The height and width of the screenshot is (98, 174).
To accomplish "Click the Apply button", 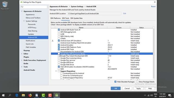I will click(x=138, y=88).
